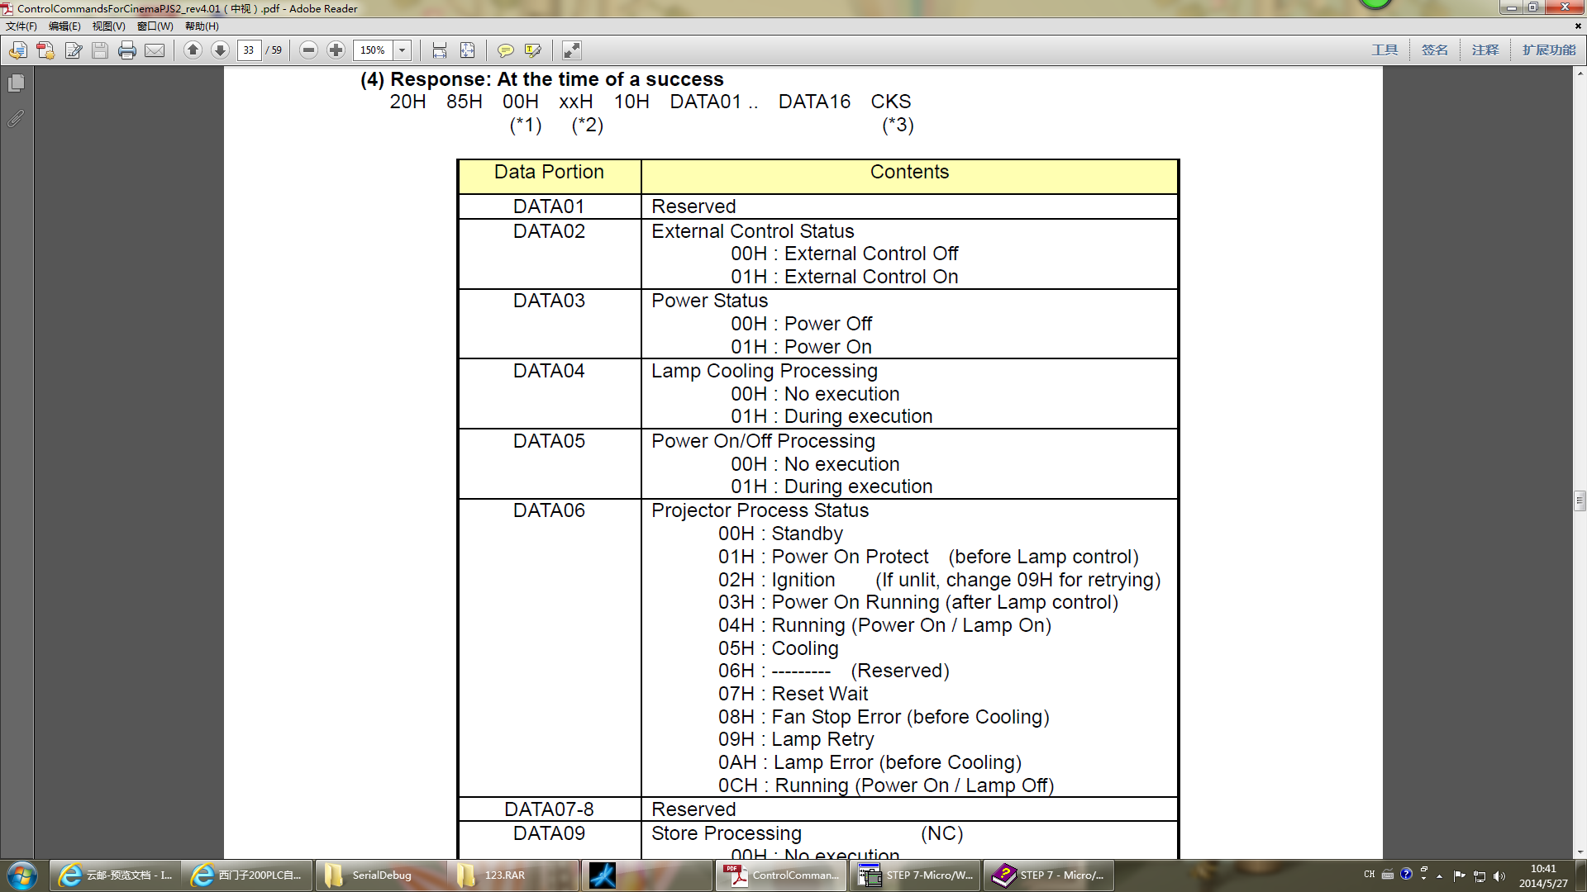Open page thumbnails side panel
Screen dimensions: 1587x892
pyautogui.click(x=16, y=83)
